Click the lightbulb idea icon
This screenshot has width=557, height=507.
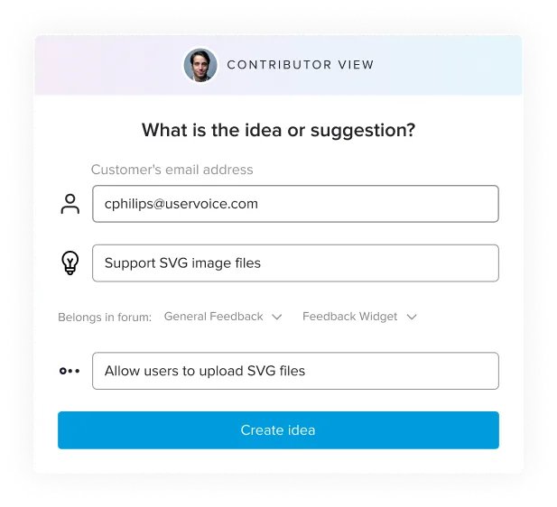click(x=70, y=263)
